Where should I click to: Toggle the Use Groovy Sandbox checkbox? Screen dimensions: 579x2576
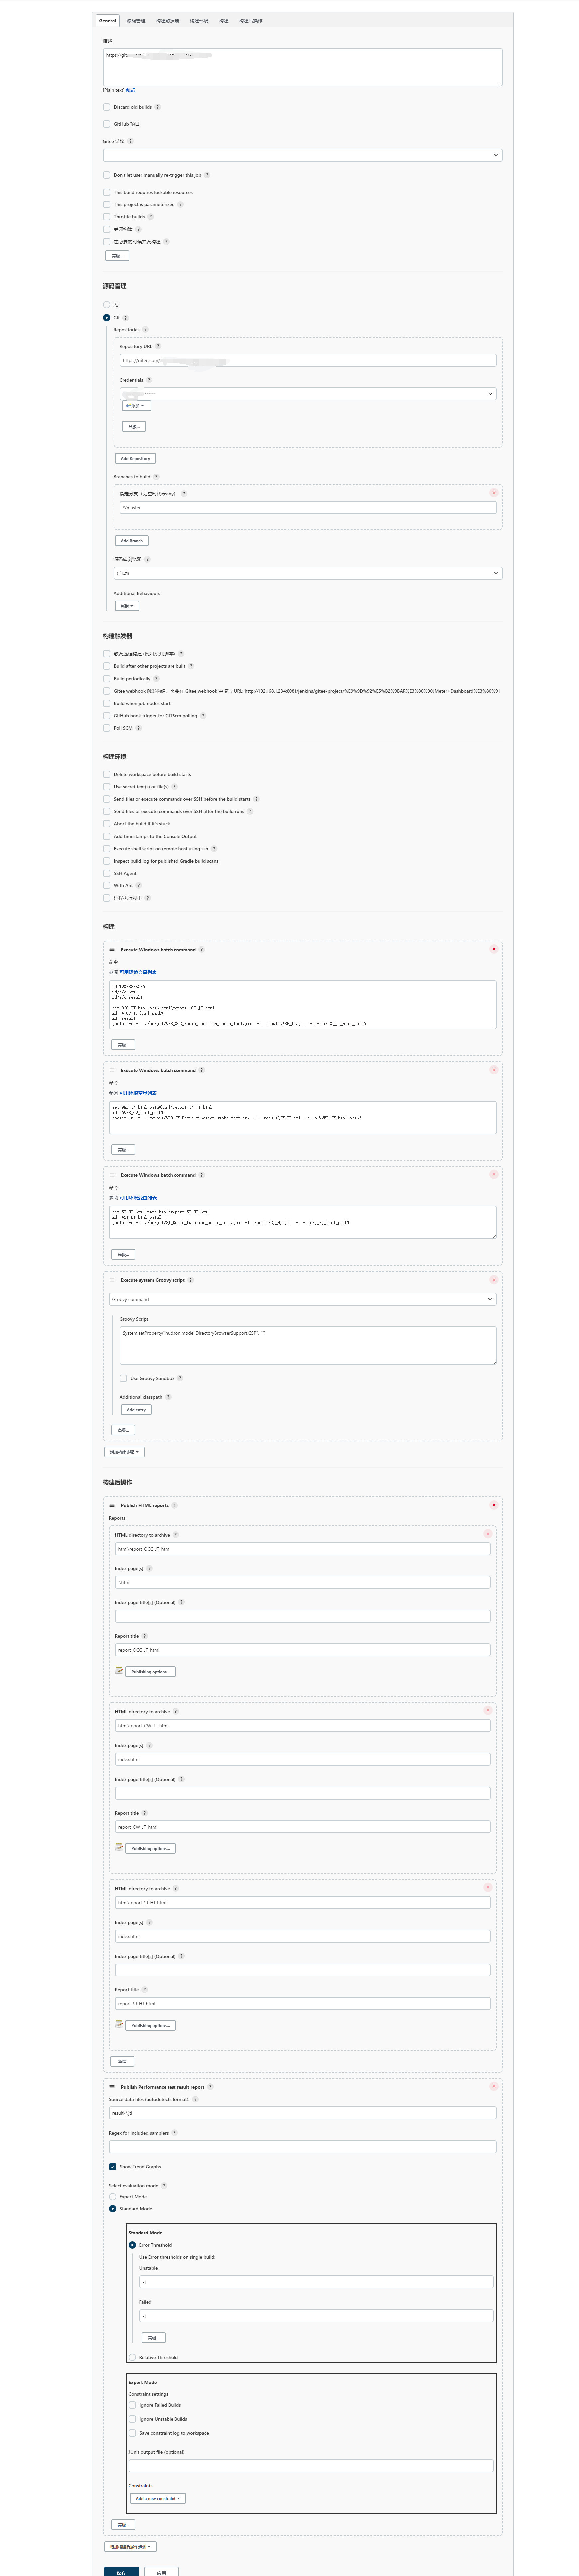123,1378
